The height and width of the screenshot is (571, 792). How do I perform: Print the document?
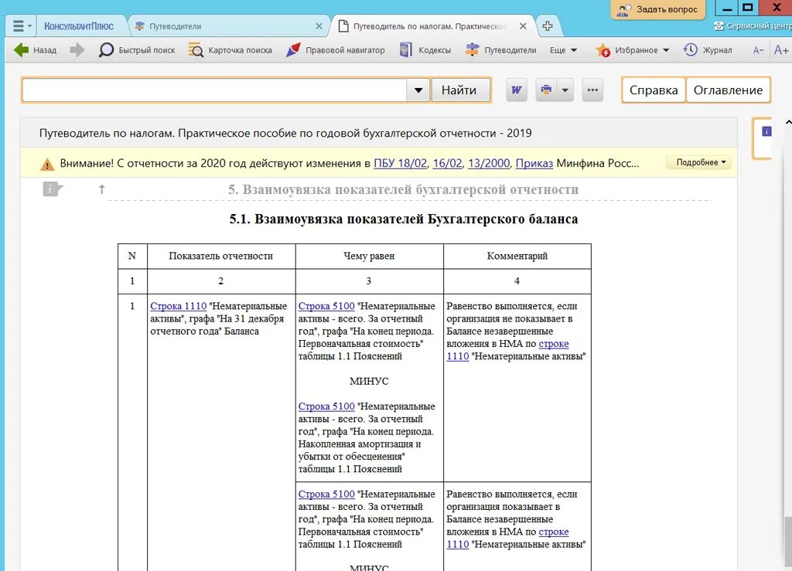pyautogui.click(x=546, y=90)
